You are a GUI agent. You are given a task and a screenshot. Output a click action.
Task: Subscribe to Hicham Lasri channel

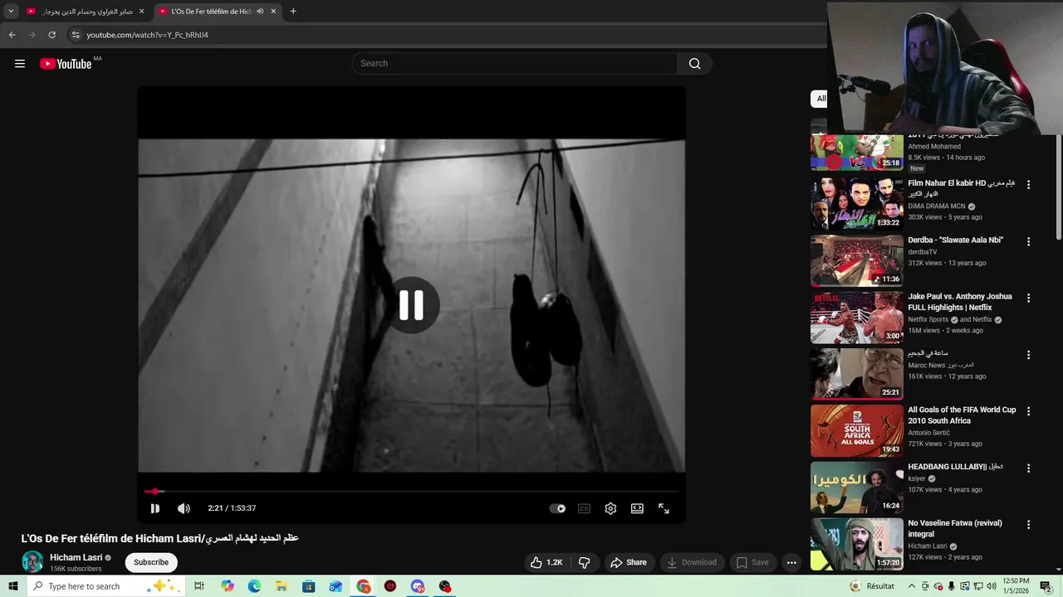[151, 562]
